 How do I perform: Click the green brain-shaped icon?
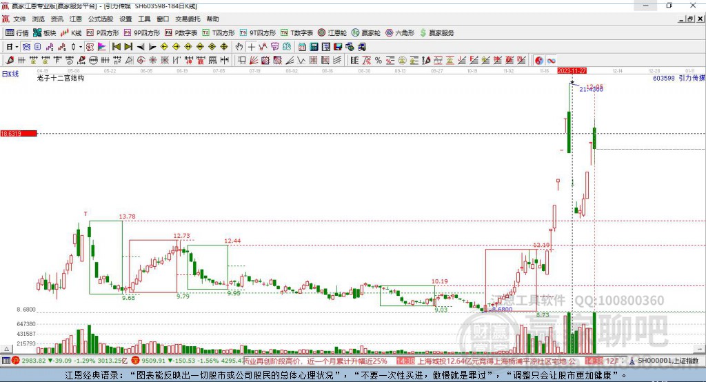click(287, 46)
